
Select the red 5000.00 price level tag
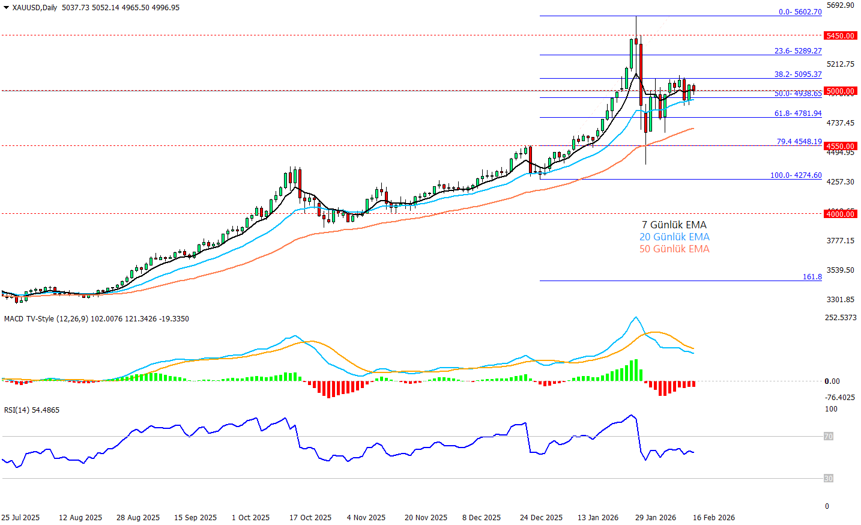click(x=840, y=91)
